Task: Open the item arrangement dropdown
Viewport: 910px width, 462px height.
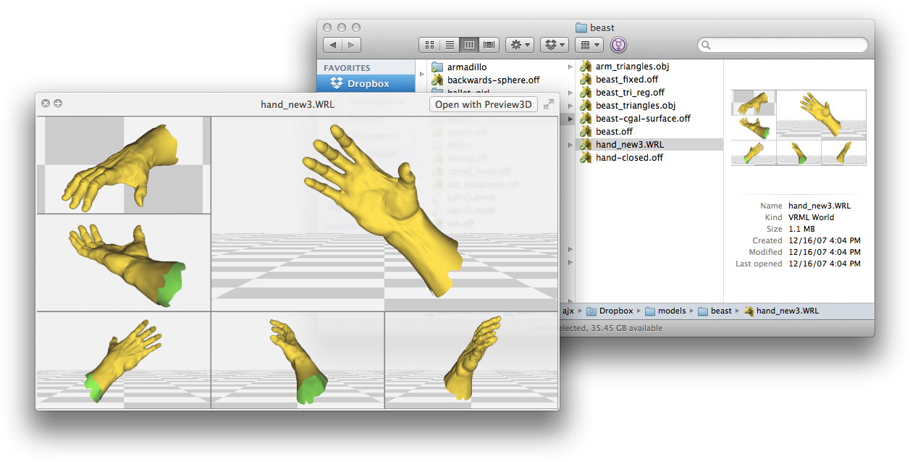Action: coord(589,44)
